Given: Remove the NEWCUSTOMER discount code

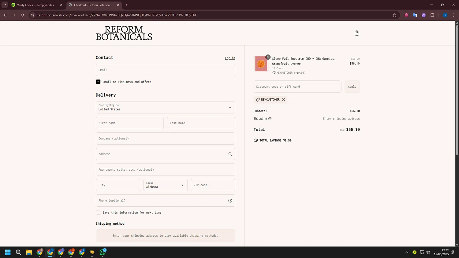Looking at the screenshot, I should (x=283, y=100).
